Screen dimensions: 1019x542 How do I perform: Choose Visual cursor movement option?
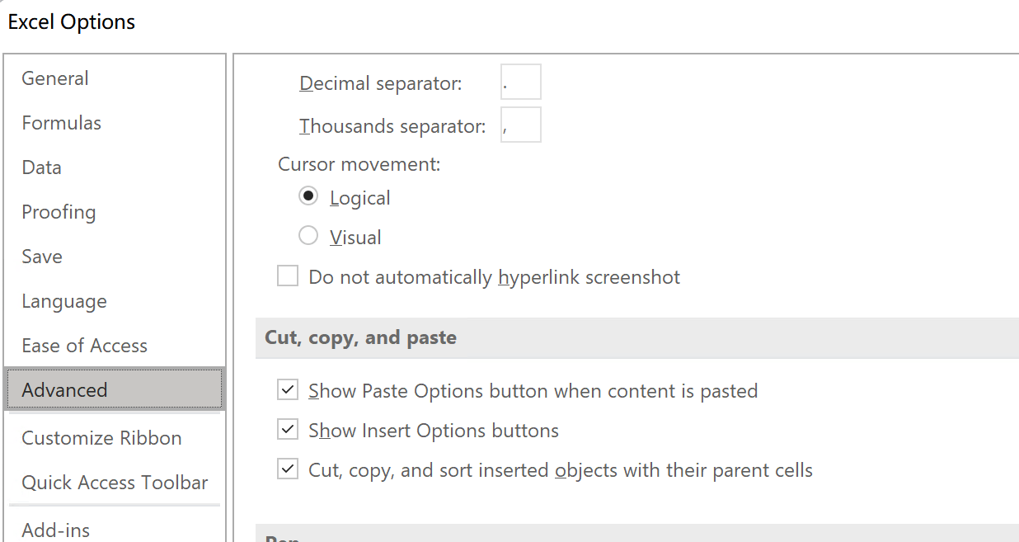(x=308, y=237)
